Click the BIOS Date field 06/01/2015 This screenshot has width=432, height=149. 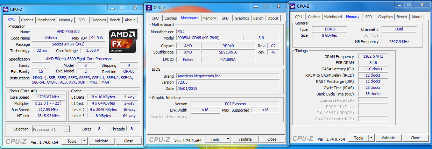point(227,88)
